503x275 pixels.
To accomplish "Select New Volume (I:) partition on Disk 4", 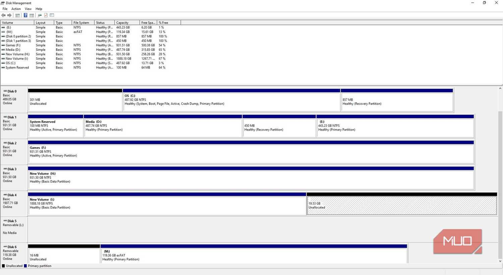I will click(x=167, y=204).
